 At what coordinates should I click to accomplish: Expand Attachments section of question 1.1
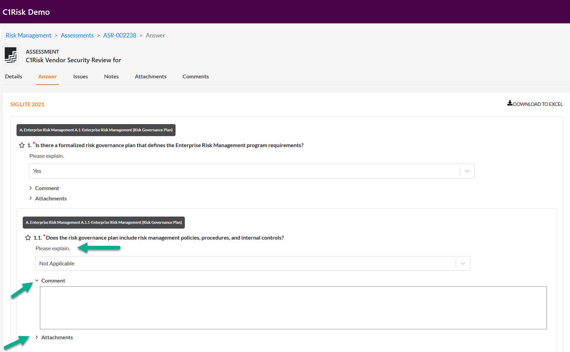coord(54,338)
